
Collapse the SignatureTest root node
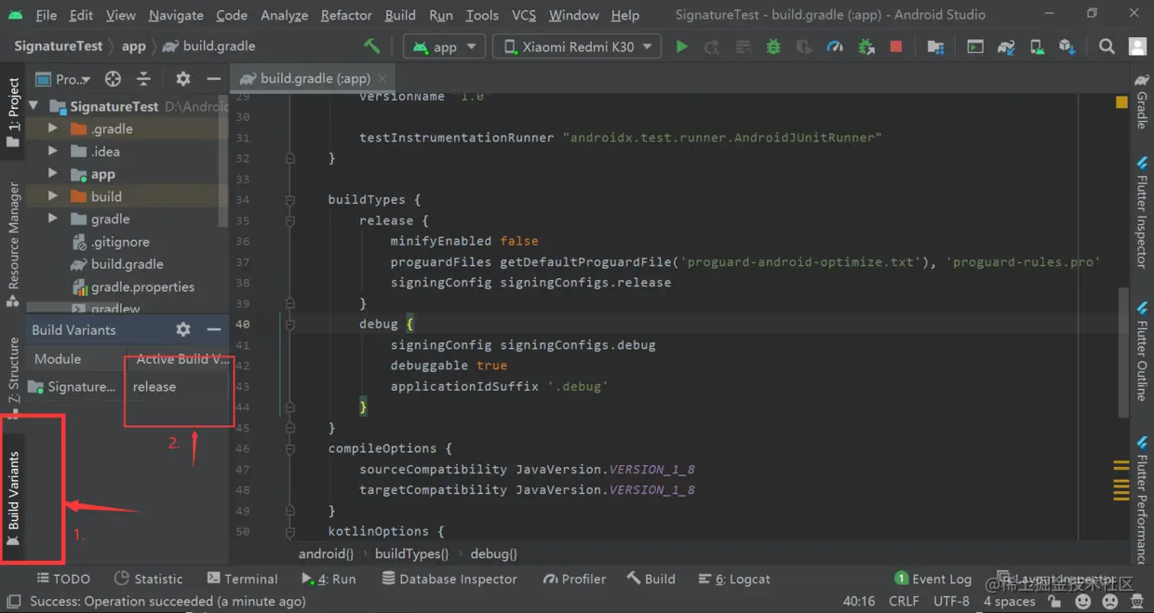tap(34, 106)
